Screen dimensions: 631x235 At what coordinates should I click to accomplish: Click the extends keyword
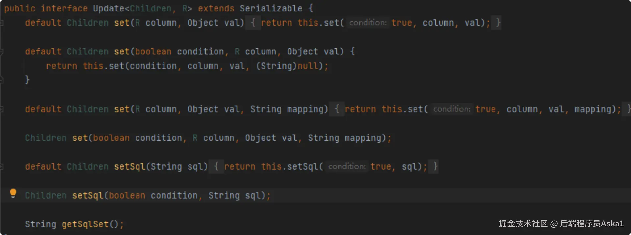click(216, 9)
